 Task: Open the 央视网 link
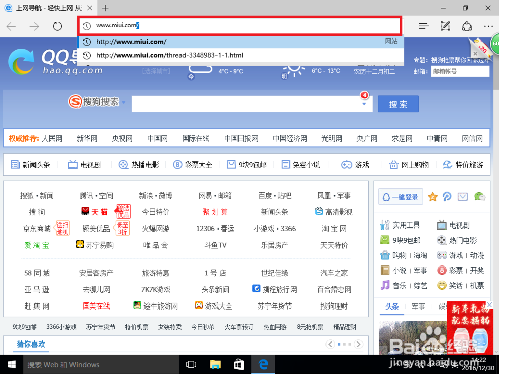pyautogui.click(x=122, y=139)
